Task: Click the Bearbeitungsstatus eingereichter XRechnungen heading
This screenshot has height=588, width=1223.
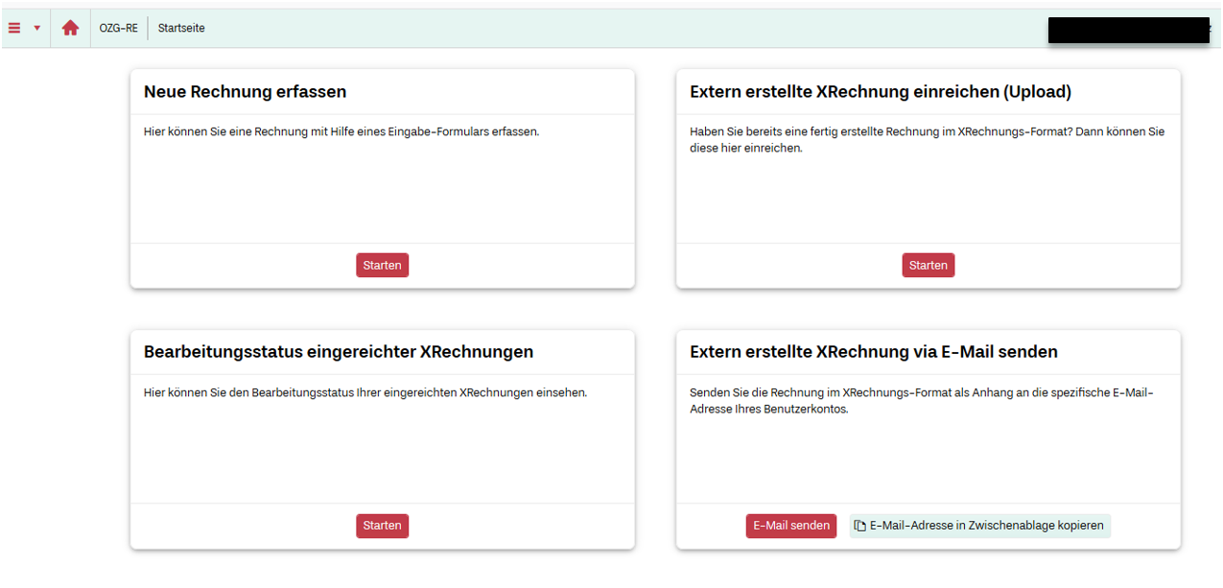Action: click(x=338, y=352)
